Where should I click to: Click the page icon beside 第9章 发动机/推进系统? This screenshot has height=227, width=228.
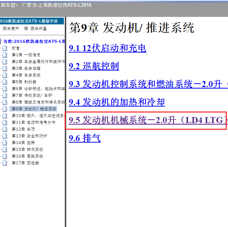tap(5, 109)
